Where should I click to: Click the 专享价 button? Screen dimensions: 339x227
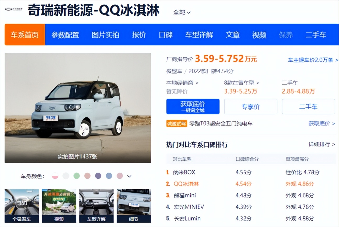(x=251, y=106)
